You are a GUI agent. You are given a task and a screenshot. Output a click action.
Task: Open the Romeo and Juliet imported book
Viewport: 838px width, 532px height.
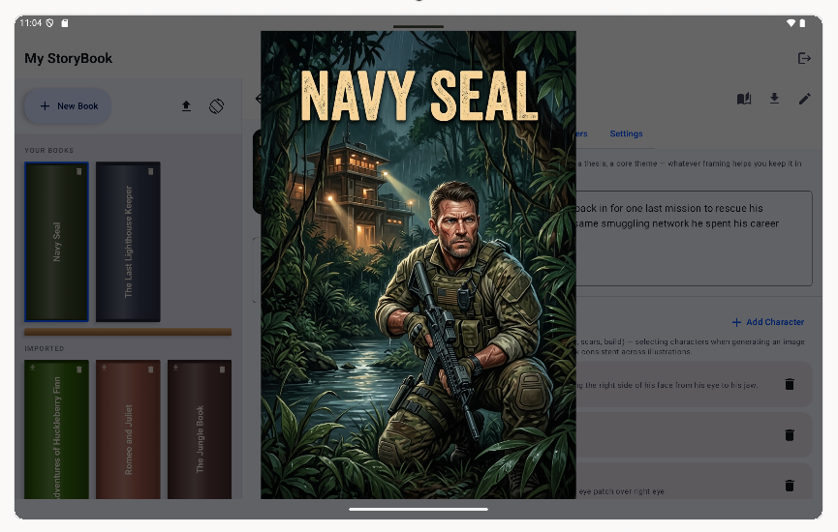[128, 429]
